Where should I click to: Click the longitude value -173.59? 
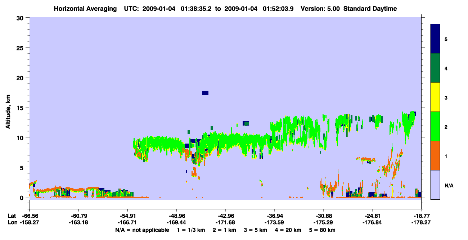[274, 222]
